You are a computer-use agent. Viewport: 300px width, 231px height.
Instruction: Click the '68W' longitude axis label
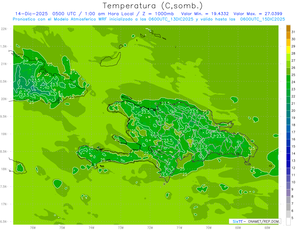click(x=267, y=228)
